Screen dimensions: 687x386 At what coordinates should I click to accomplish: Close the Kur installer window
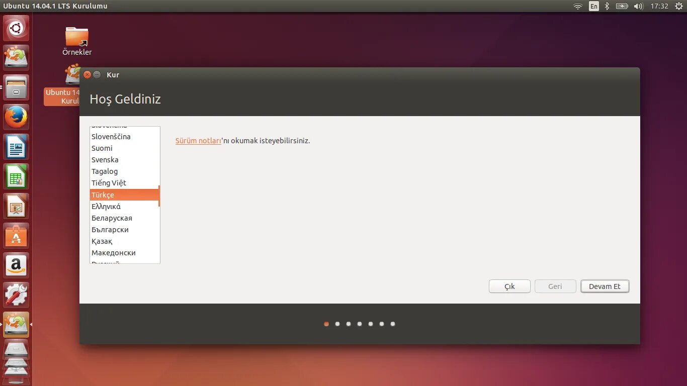tap(87, 74)
